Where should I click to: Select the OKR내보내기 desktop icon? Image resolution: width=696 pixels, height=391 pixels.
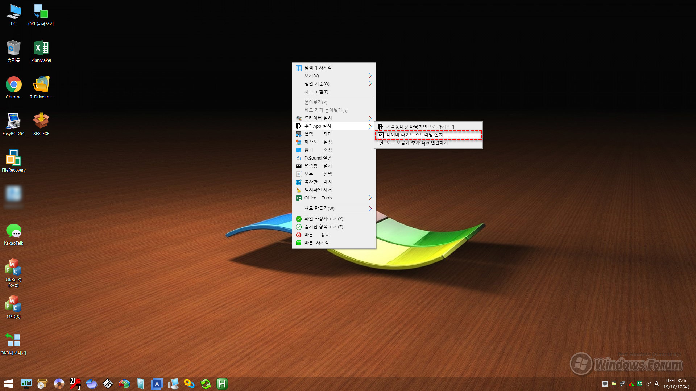(x=13, y=344)
